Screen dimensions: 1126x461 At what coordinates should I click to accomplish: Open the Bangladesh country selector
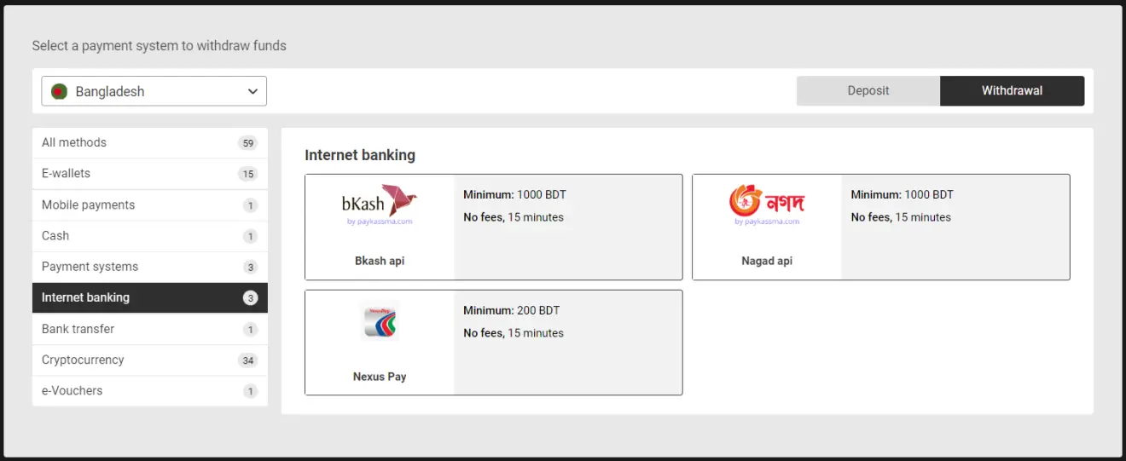click(x=154, y=91)
